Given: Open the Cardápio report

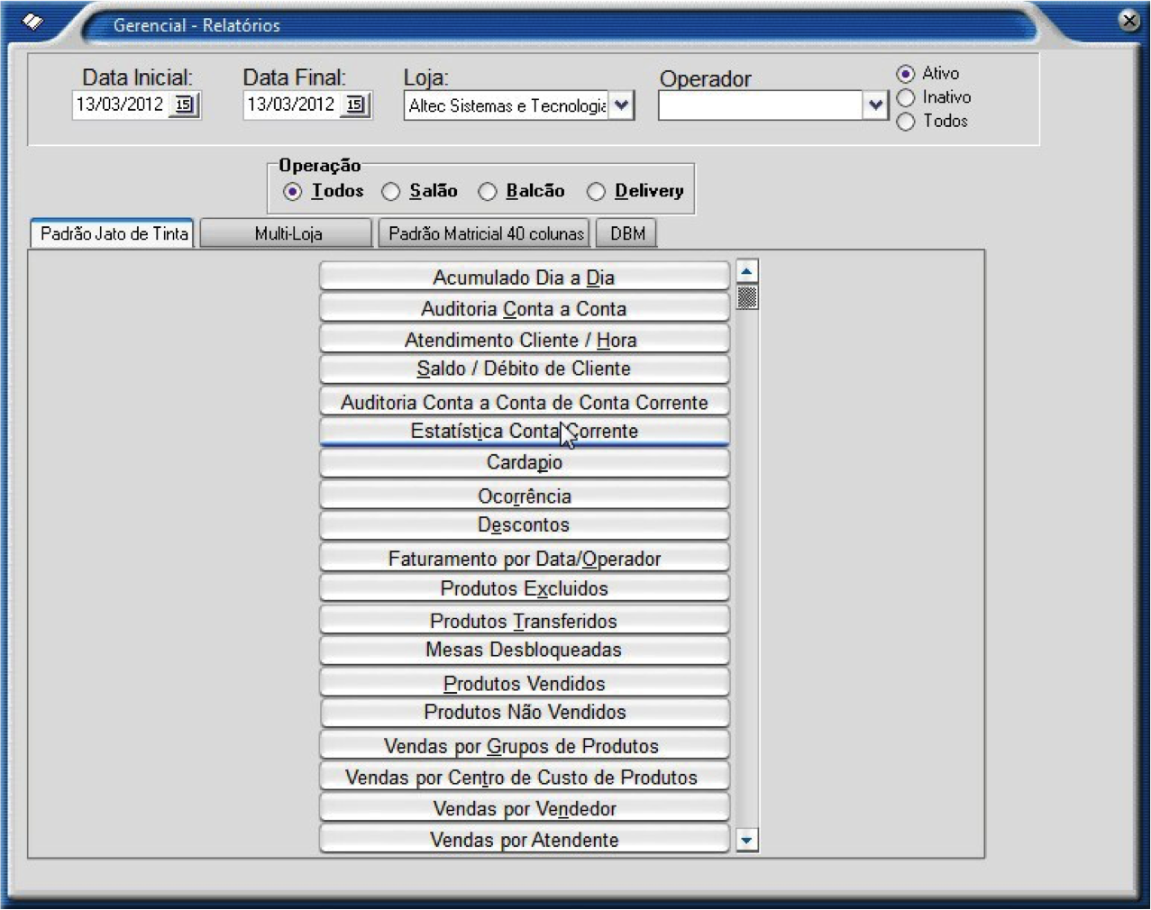Looking at the screenshot, I should pos(524,462).
